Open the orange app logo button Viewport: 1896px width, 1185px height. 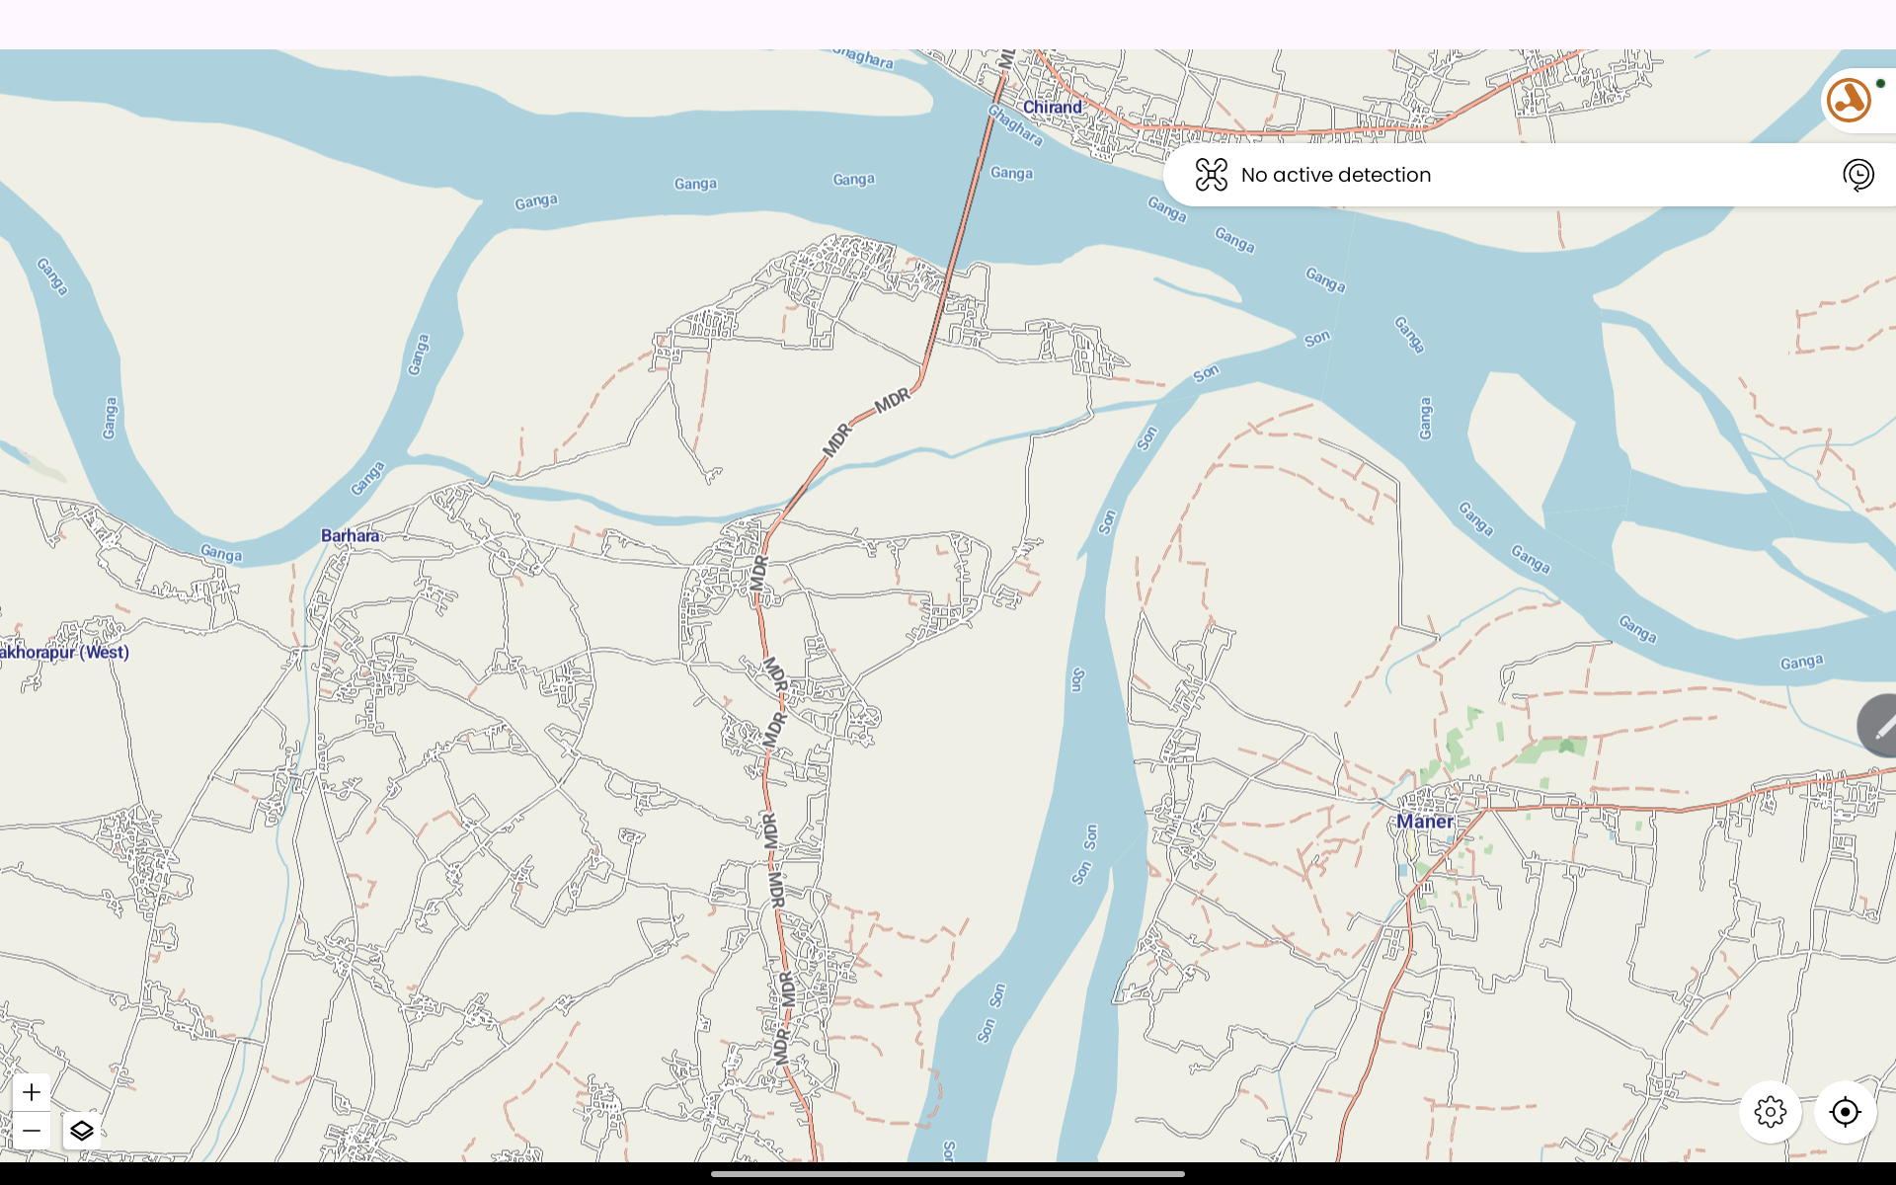click(1849, 100)
